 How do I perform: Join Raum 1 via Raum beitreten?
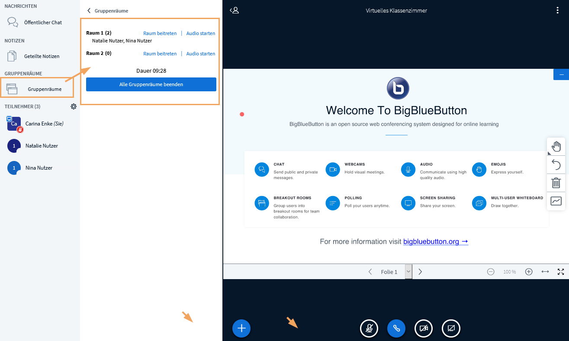pyautogui.click(x=160, y=33)
